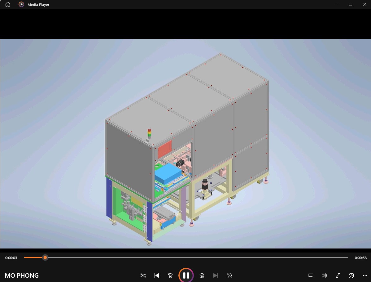This screenshot has height=282, width=371.
Task: Skip to previous track
Action: 157,275
